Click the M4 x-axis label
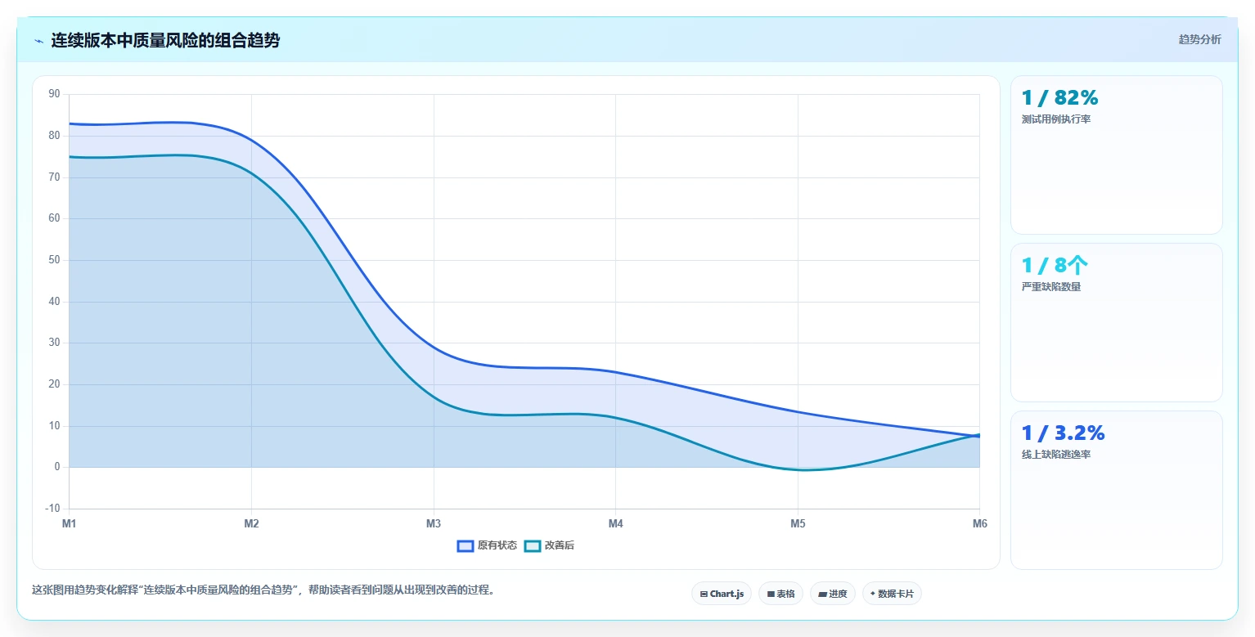The height and width of the screenshot is (637, 1255). (615, 523)
